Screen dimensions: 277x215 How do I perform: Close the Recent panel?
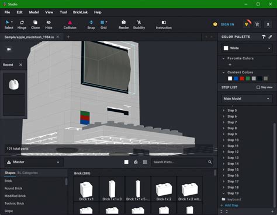point(20,65)
